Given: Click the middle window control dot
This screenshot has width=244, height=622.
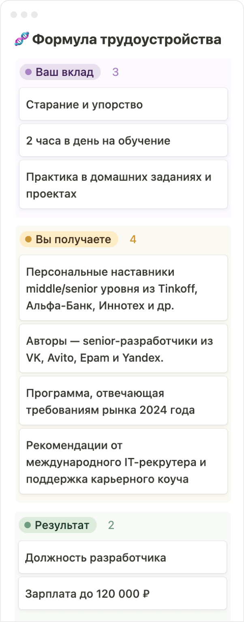Looking at the screenshot, I should (24, 15).
